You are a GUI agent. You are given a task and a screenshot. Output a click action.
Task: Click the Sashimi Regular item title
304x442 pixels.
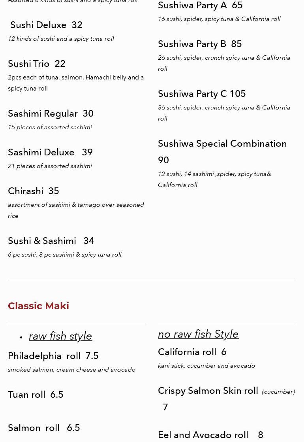(51, 113)
